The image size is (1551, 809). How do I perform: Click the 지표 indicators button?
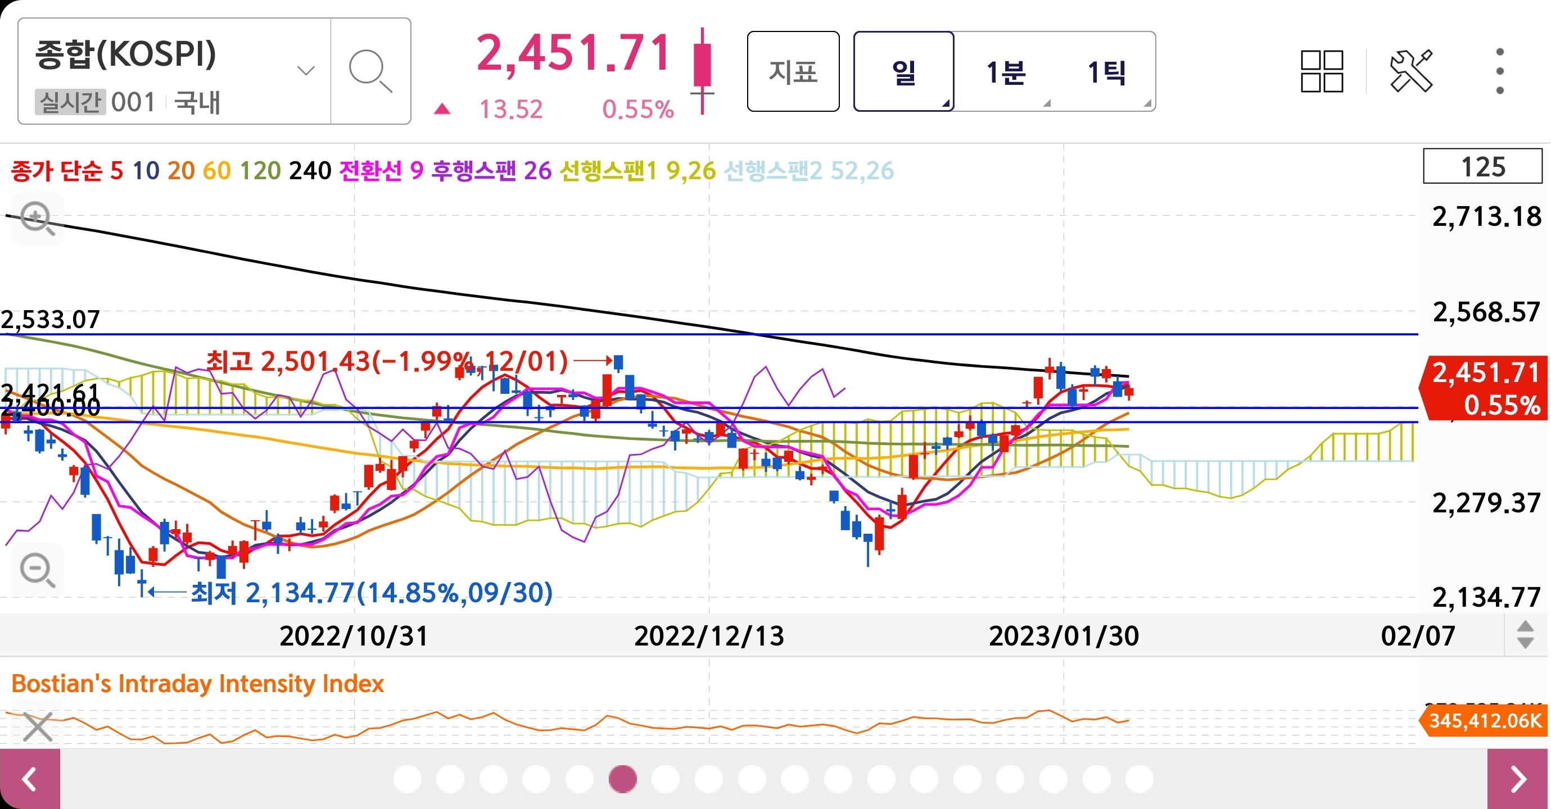coord(793,72)
